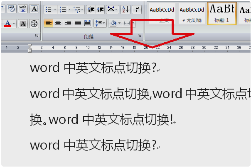
Task: Open the shading color dropdown arrow
Action: [119, 23]
